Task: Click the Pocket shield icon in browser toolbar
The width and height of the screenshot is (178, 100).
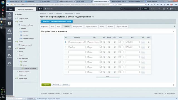Action: pos(168,4)
